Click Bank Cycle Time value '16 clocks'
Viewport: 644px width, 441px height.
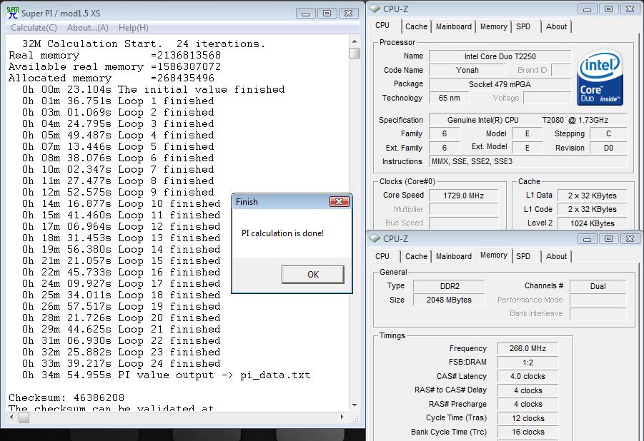coord(527,432)
